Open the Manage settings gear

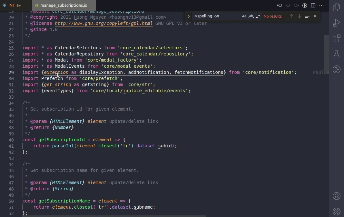click(x=336, y=212)
